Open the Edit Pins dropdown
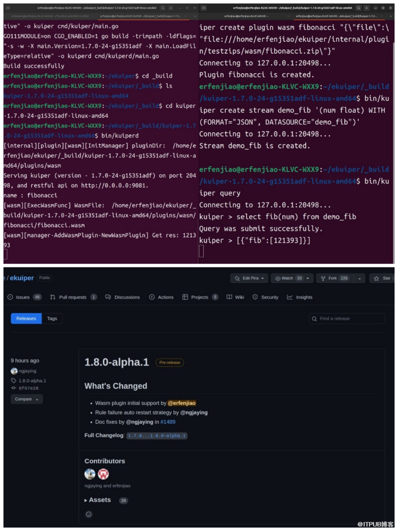398x531 pixels. 249,278
